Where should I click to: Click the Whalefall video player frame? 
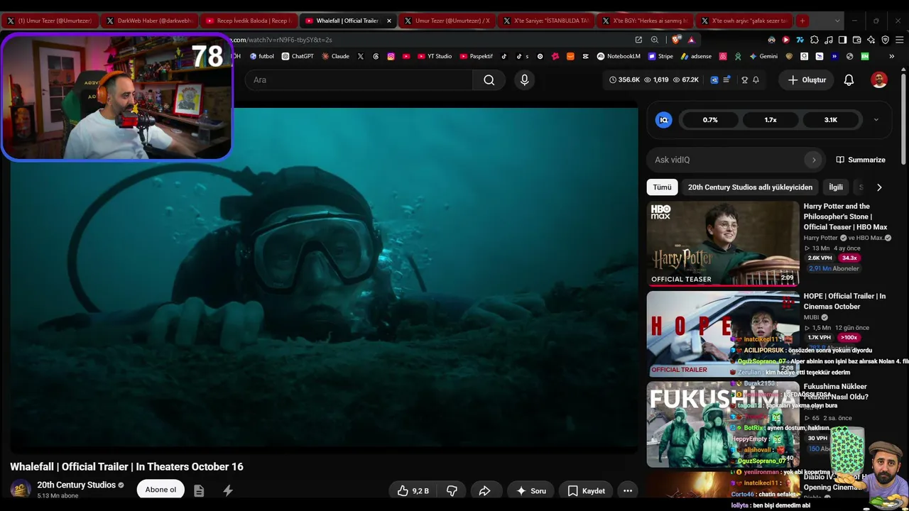pyautogui.click(x=324, y=279)
